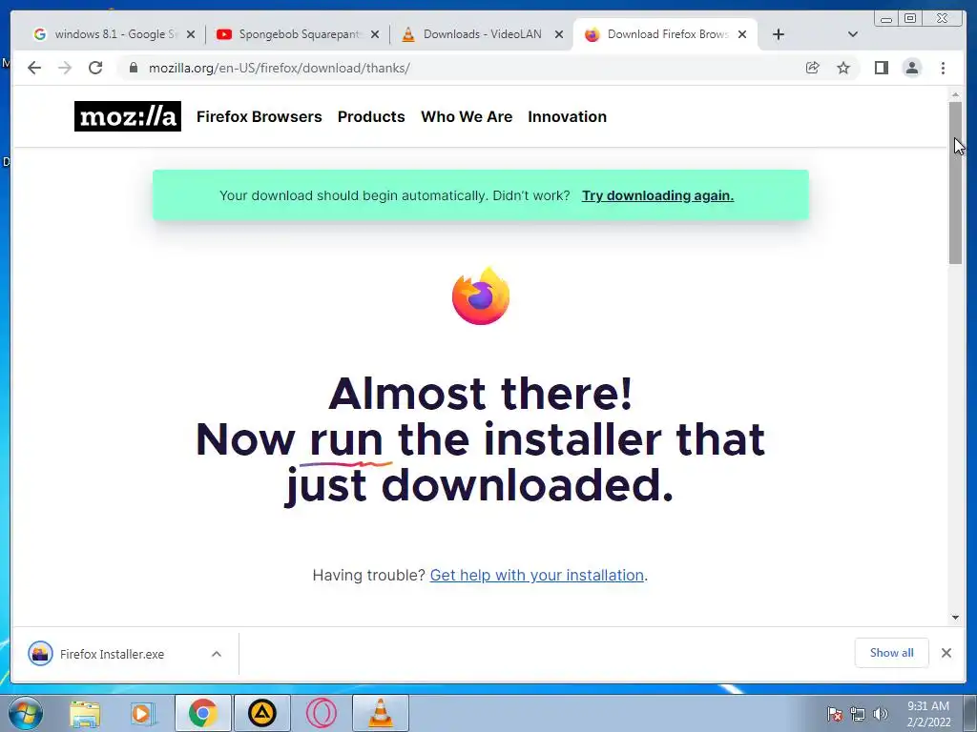Viewport: 977px width, 732px height.
Task: Open the Chrome profile avatar menu
Action: [x=911, y=68]
